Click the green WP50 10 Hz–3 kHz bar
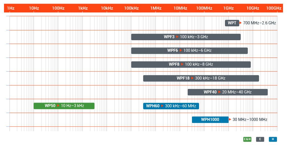287x145 pixels. (x=64, y=106)
